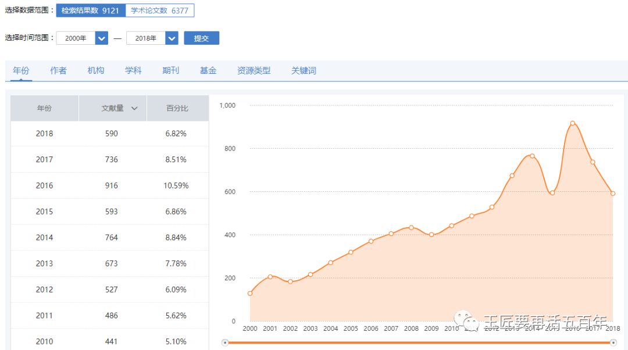Select the 期刊 tab
This screenshot has height=350, width=628.
(170, 70)
